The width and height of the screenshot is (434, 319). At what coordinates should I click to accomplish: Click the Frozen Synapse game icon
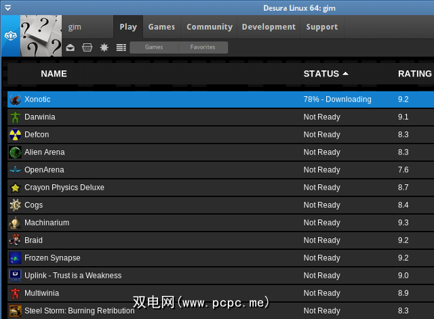coord(15,258)
